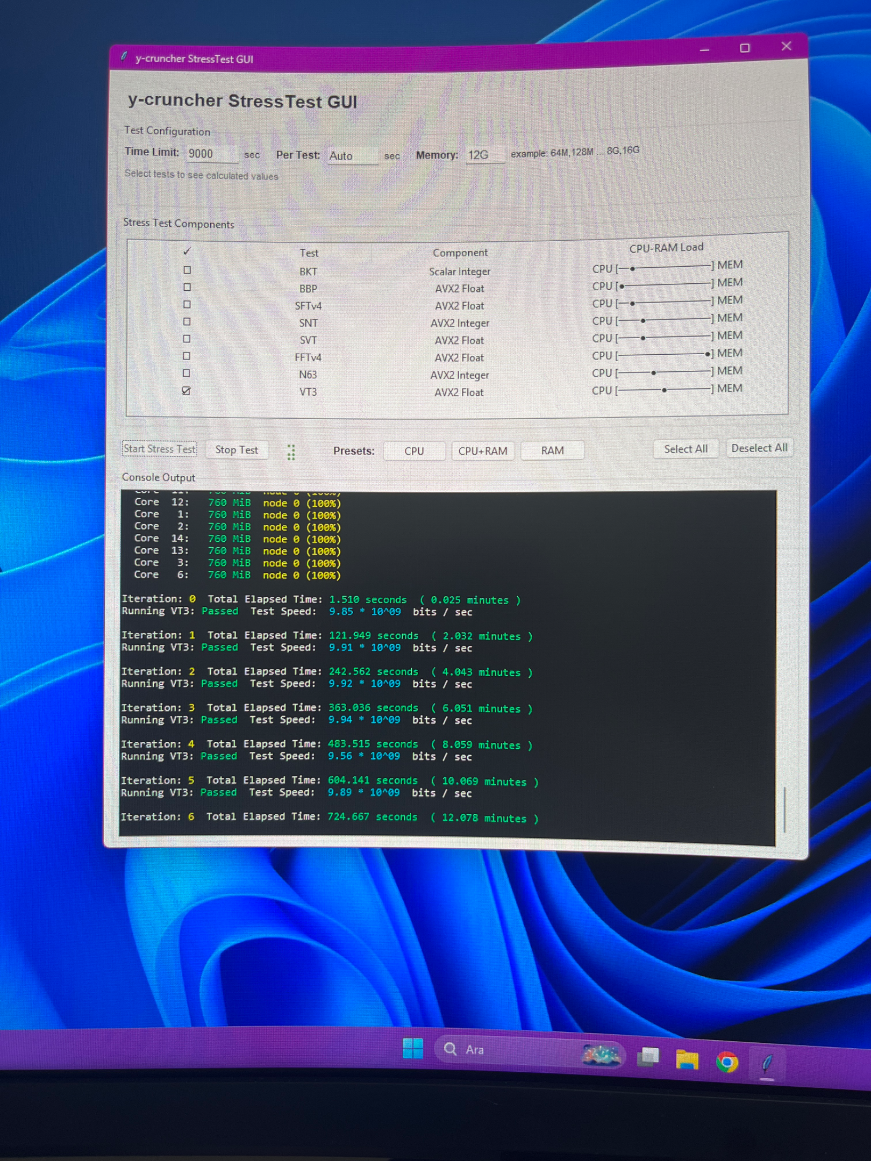Click the N63 CPU-RAM load slider
The width and height of the screenshot is (871, 1161).
(666, 372)
